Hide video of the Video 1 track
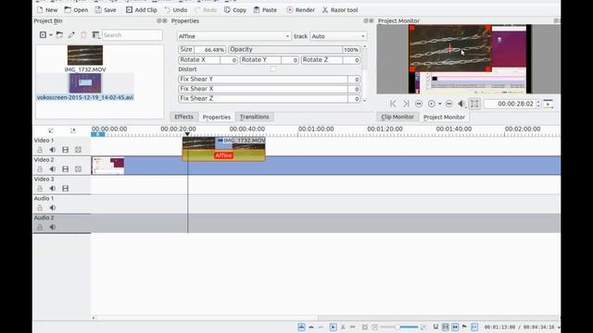Screen dimensions: 593x333 tap(66, 150)
